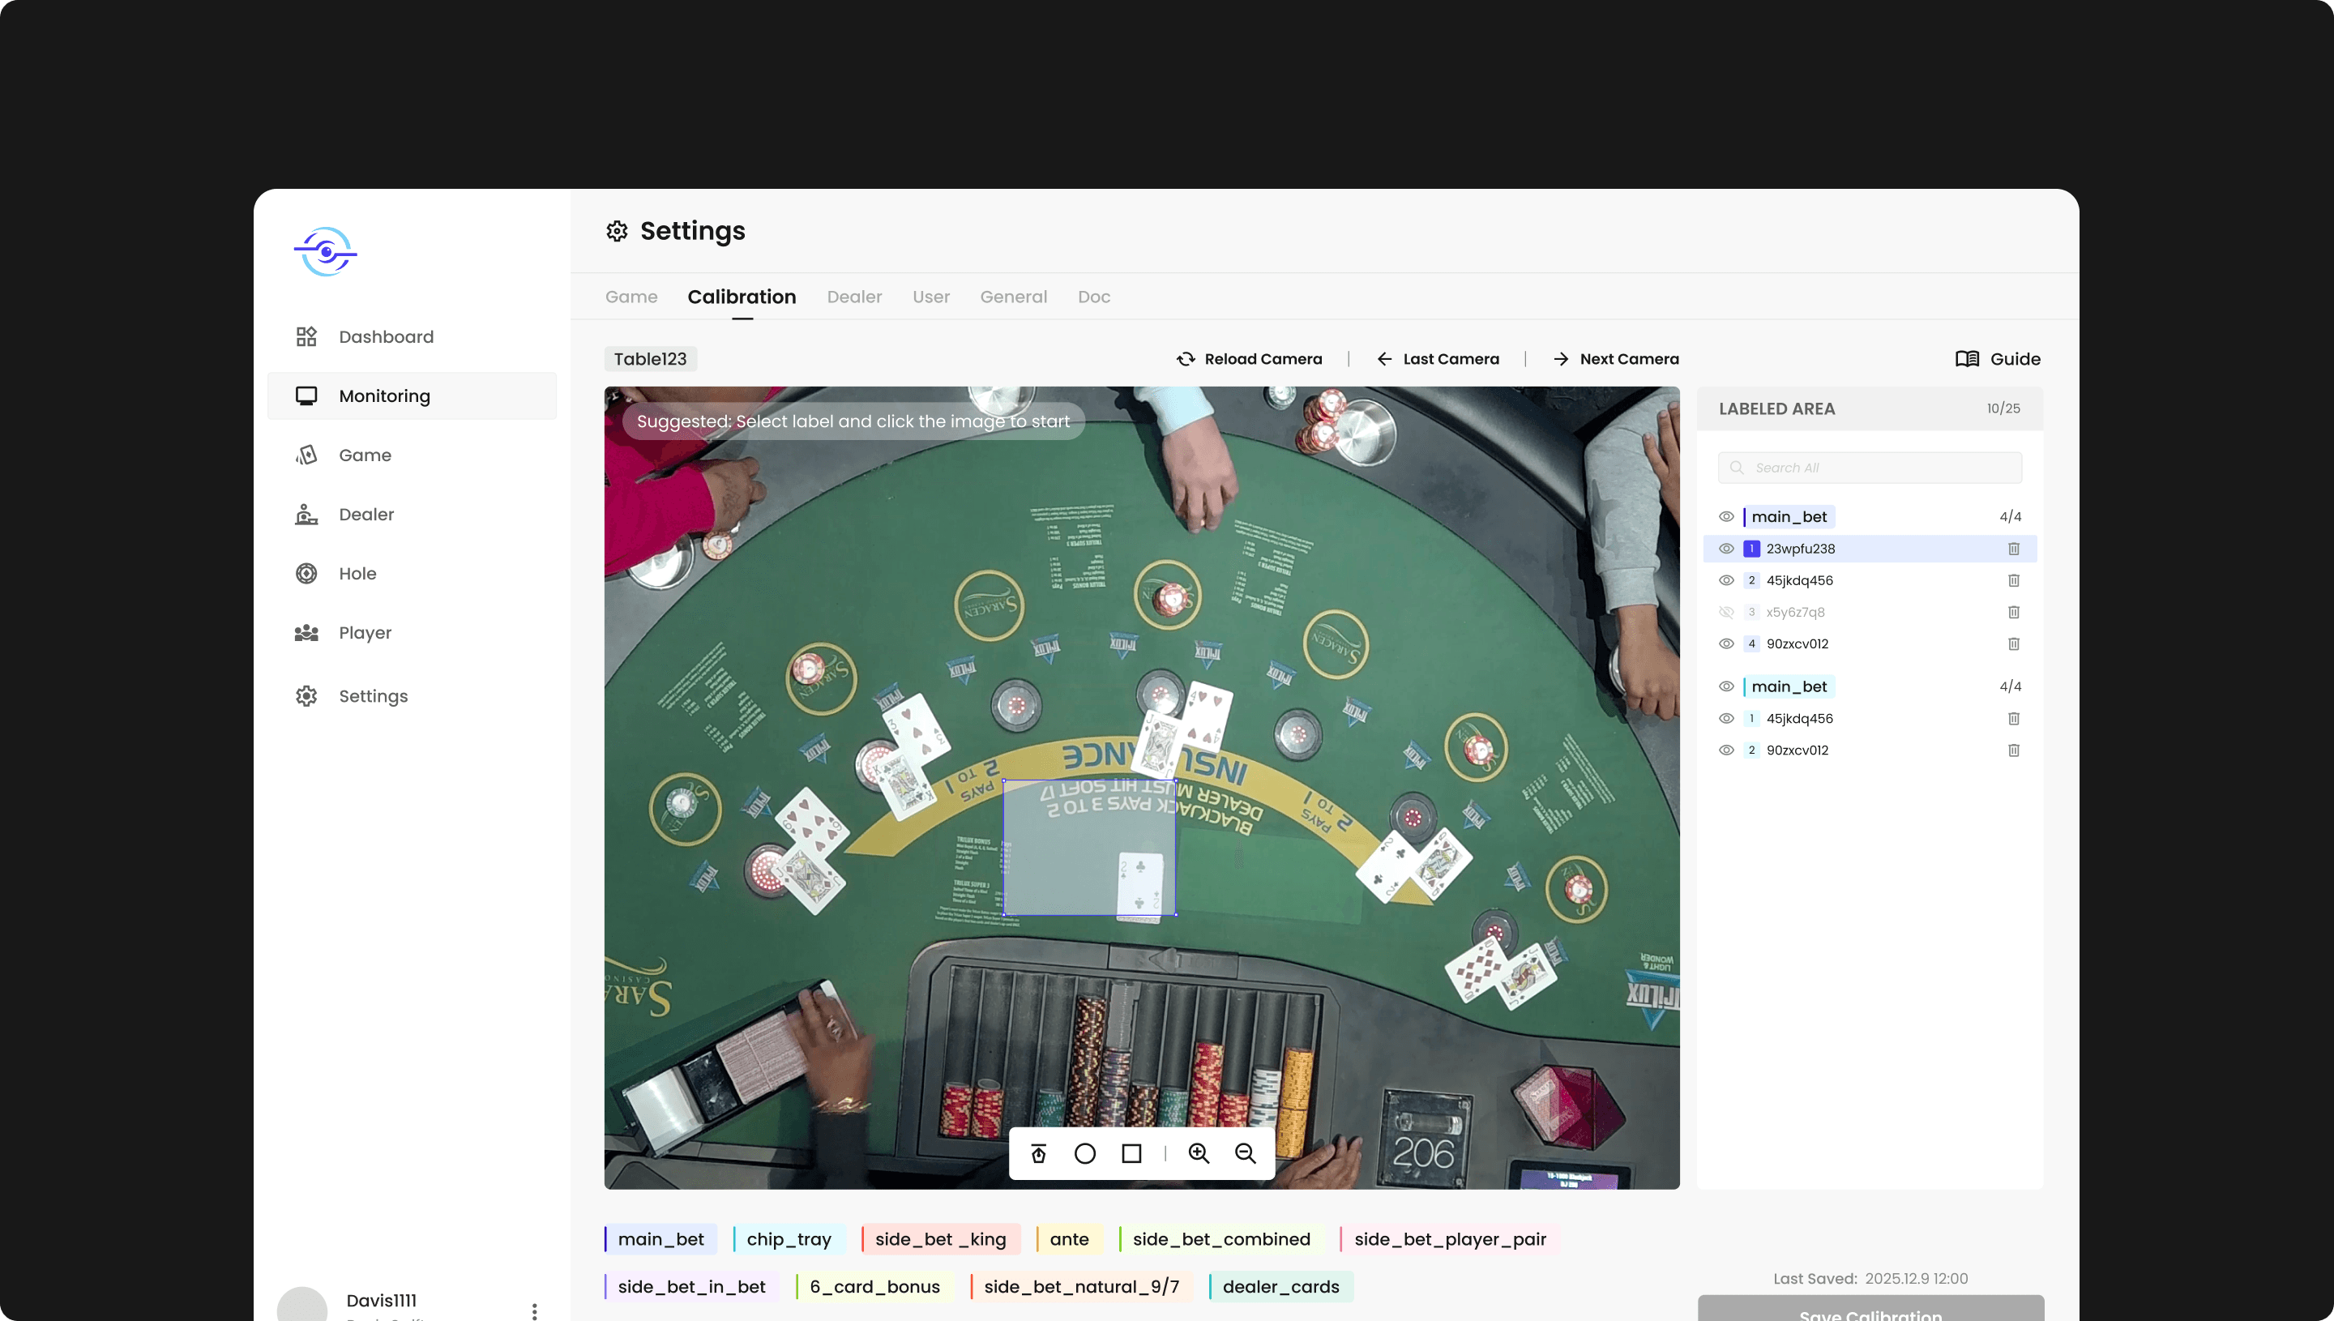
Task: Toggle visibility of first main_bet group
Action: tap(1726, 517)
